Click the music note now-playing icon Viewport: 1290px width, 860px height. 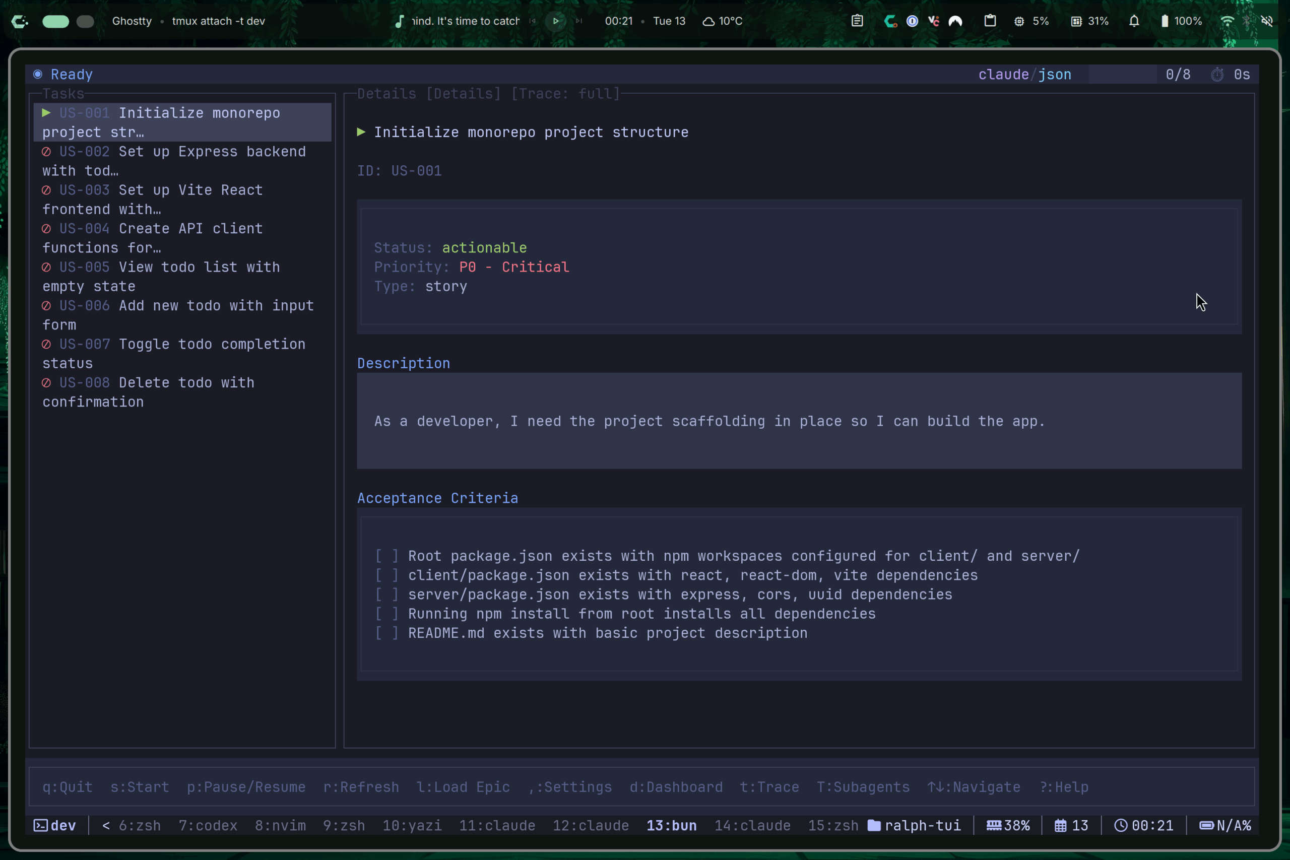tap(399, 21)
